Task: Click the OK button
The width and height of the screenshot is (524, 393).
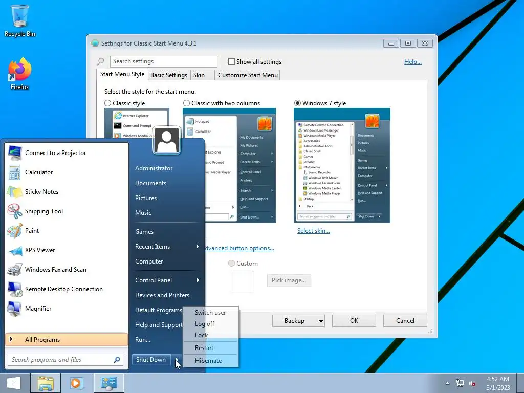Action: [x=354, y=321]
